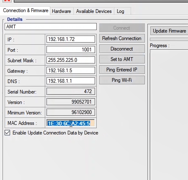Toggle Enable Update Connection Data by Device checkbox

pos(7,133)
